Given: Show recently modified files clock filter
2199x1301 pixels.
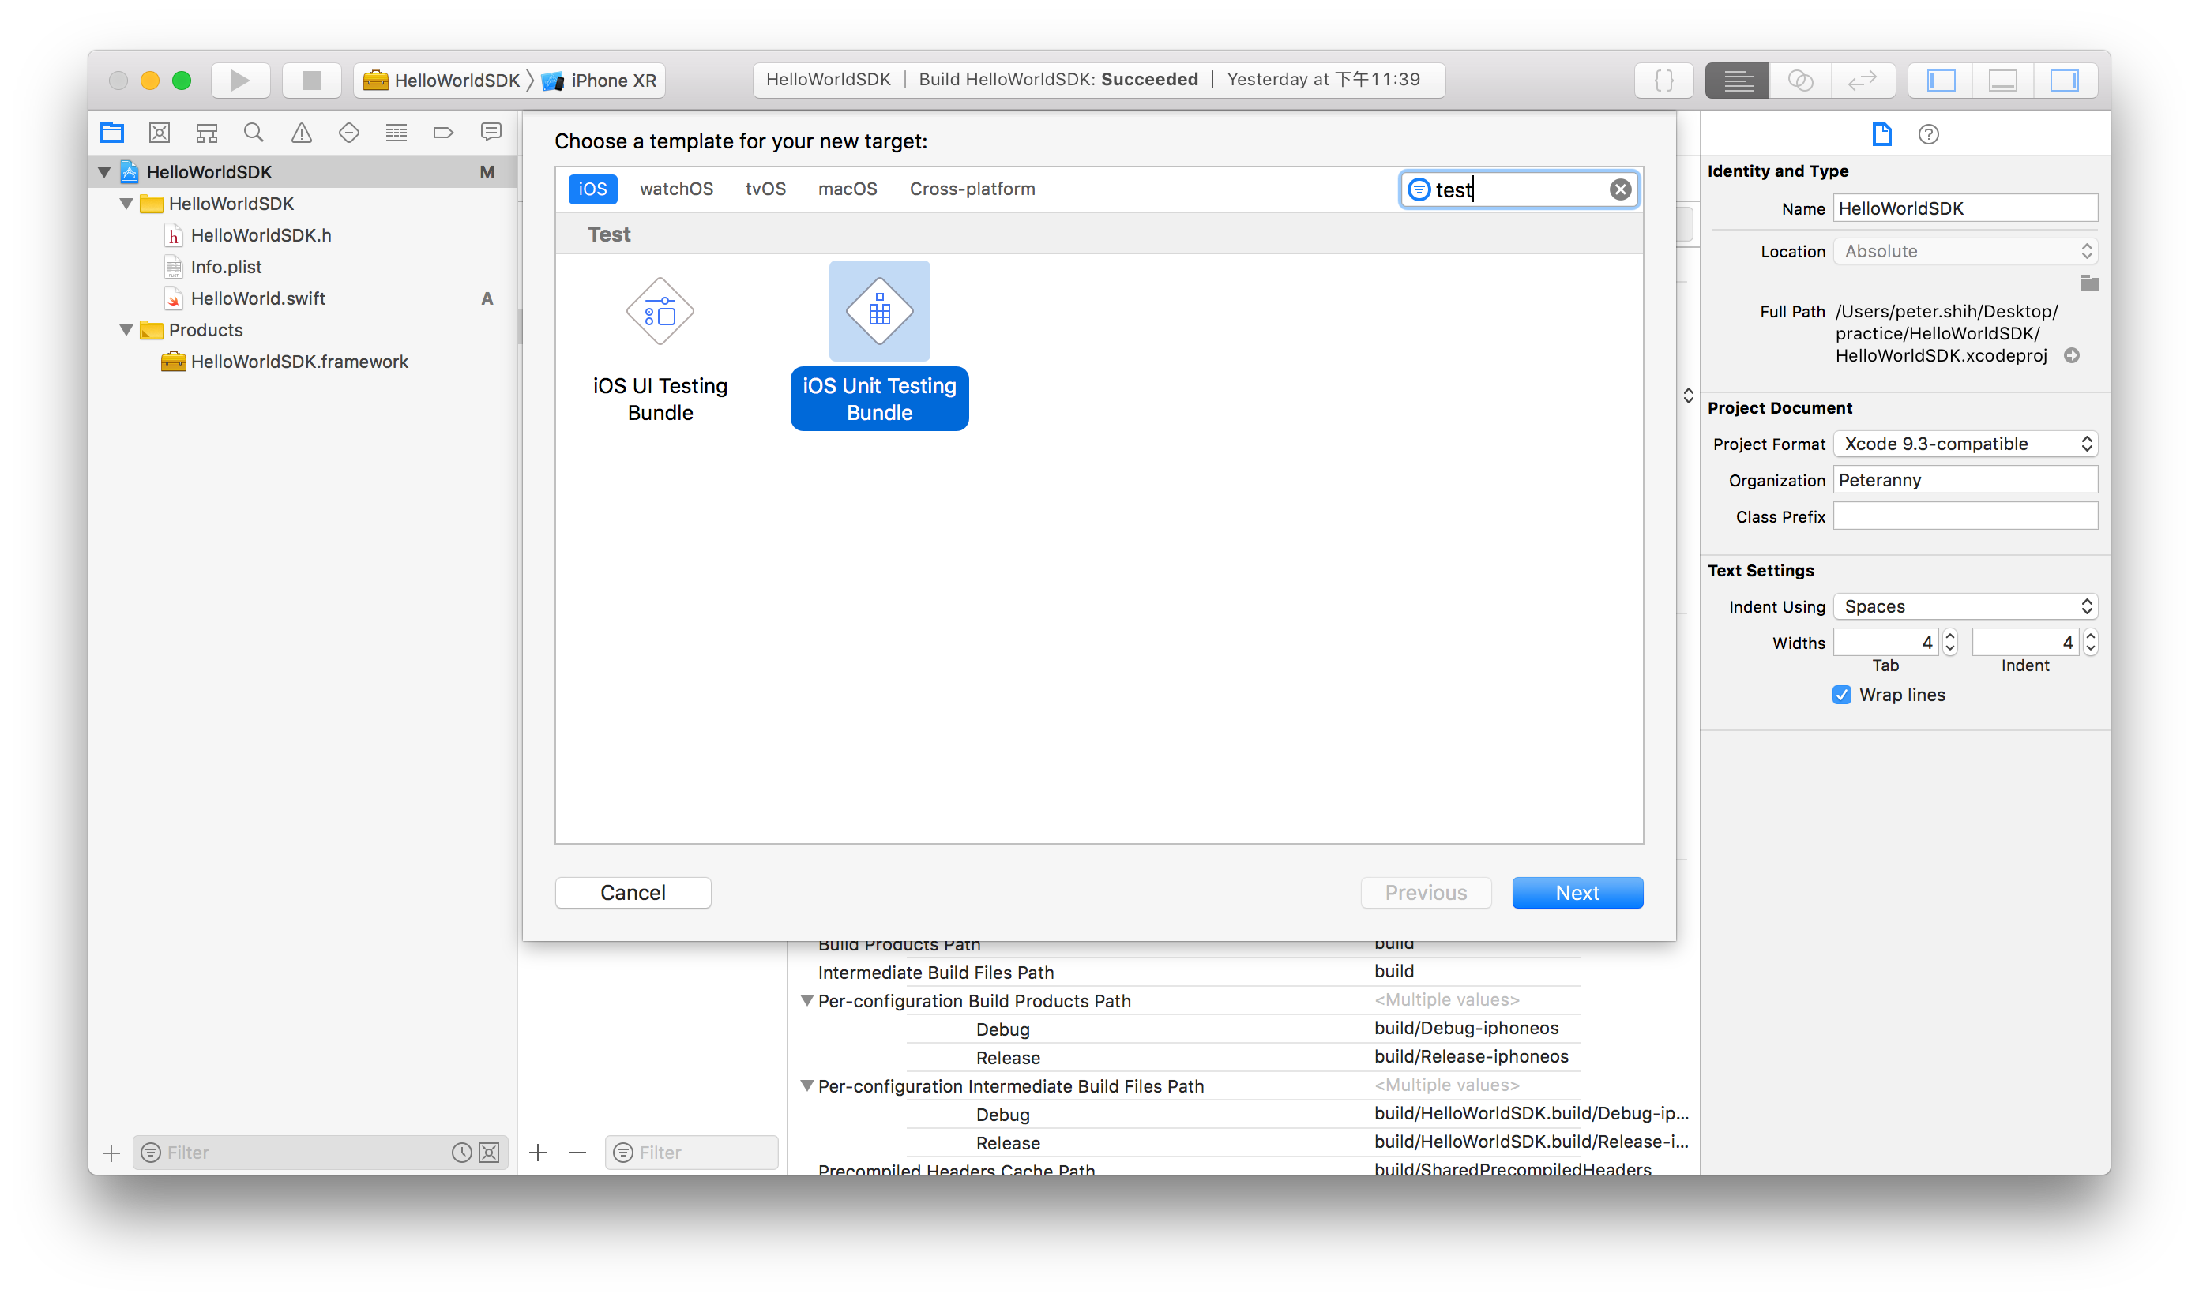Looking at the screenshot, I should (x=461, y=1152).
